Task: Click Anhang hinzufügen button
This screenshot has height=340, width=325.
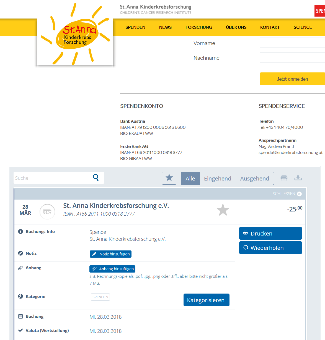Action: pos(112,269)
